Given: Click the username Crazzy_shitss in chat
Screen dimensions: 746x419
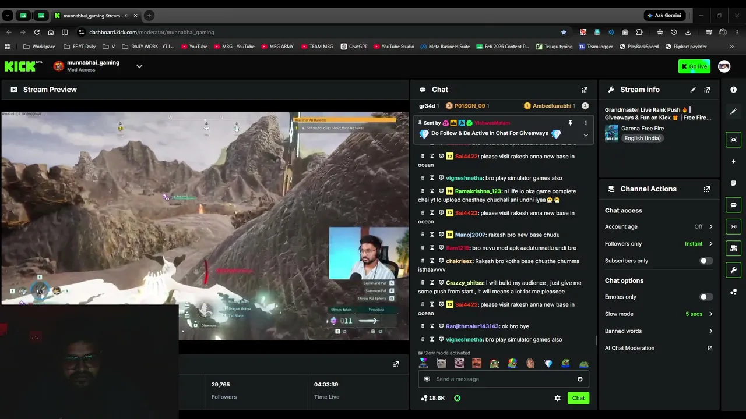Looking at the screenshot, I should [x=465, y=283].
